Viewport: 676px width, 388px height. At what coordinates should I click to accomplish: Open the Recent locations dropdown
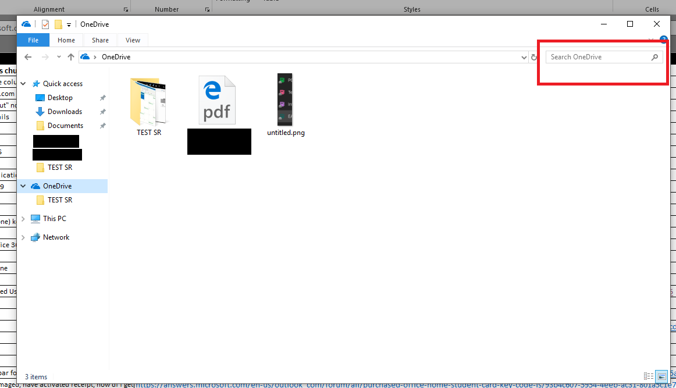[59, 57]
